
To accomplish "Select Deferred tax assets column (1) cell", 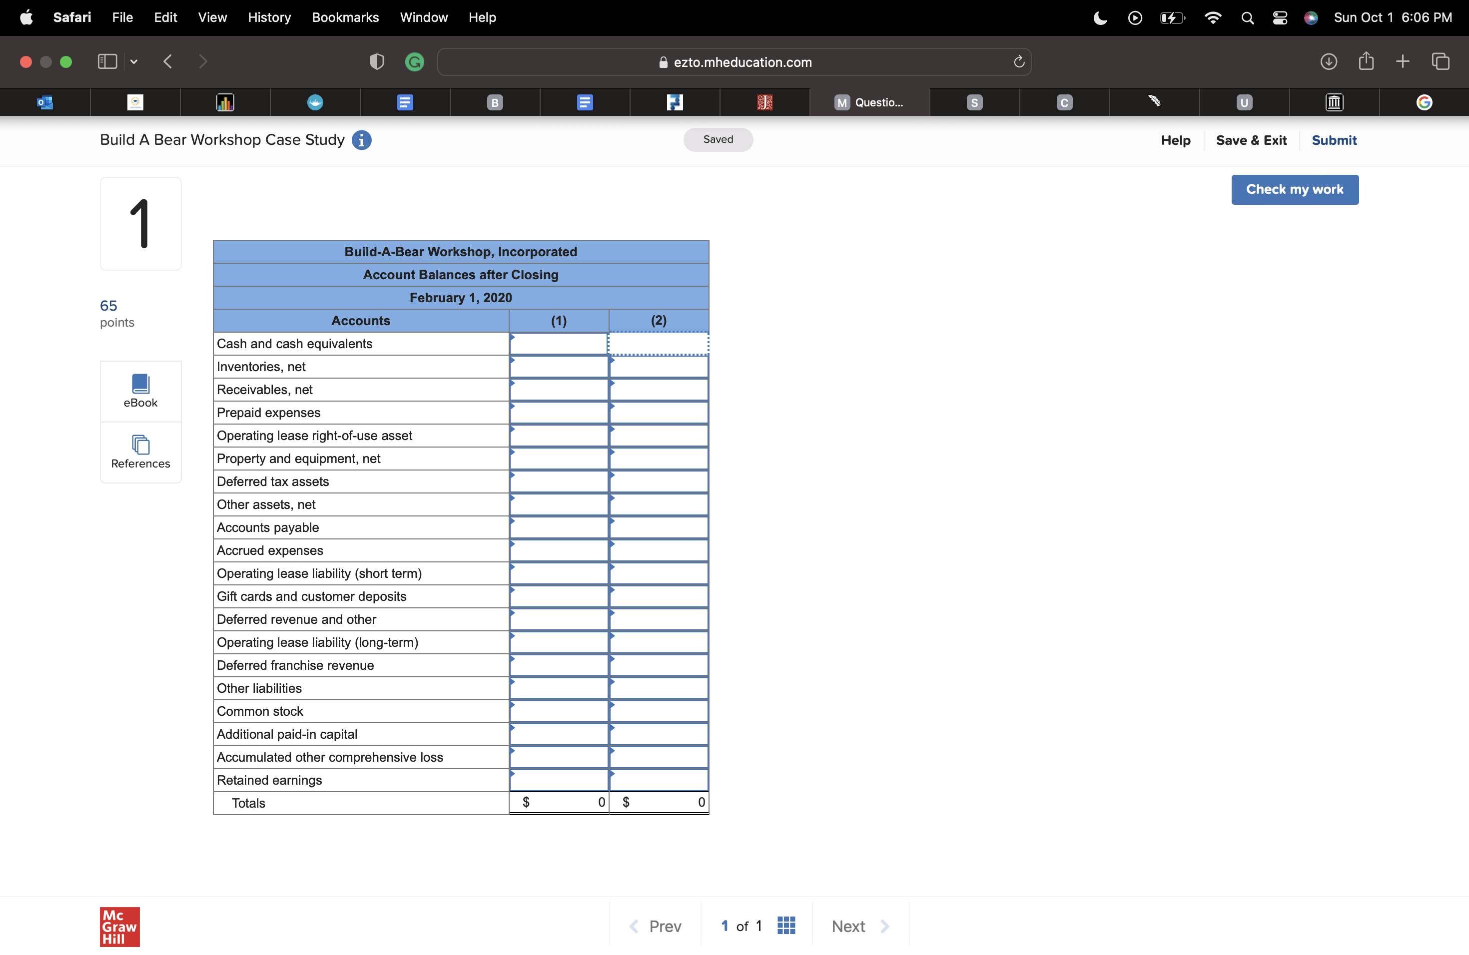I will click(559, 481).
